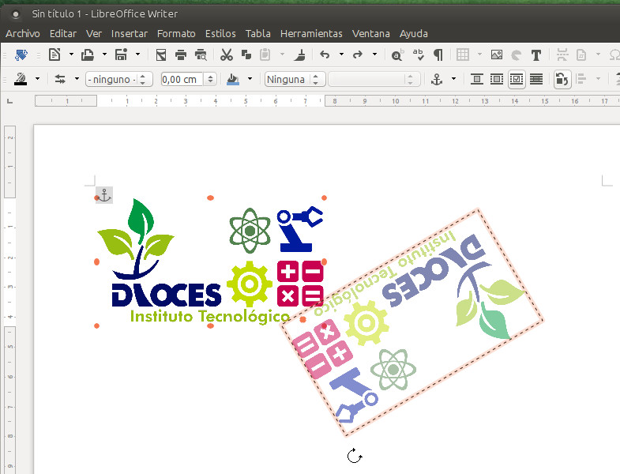The image size is (620, 474).
Task: Click the tab stop selector beside the ruler
Action: click(x=10, y=101)
